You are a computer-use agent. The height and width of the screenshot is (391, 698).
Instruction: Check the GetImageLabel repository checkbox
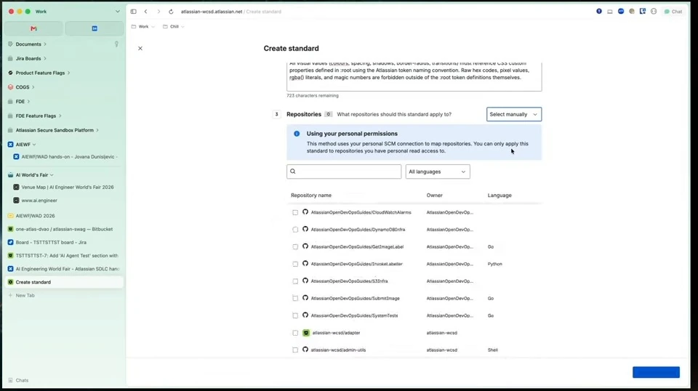point(295,247)
